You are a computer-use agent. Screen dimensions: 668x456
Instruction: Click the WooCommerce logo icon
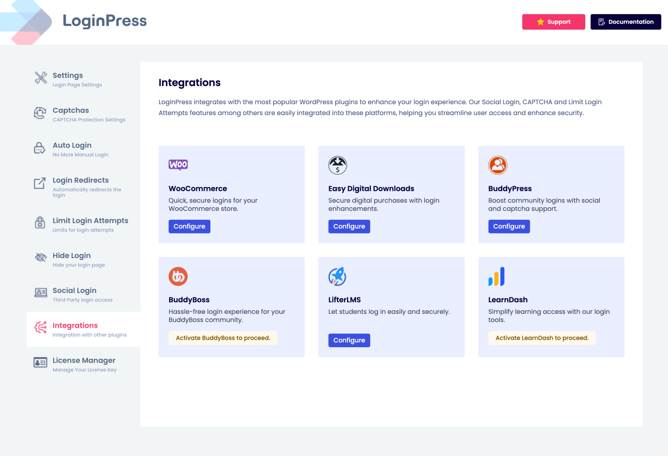click(178, 165)
